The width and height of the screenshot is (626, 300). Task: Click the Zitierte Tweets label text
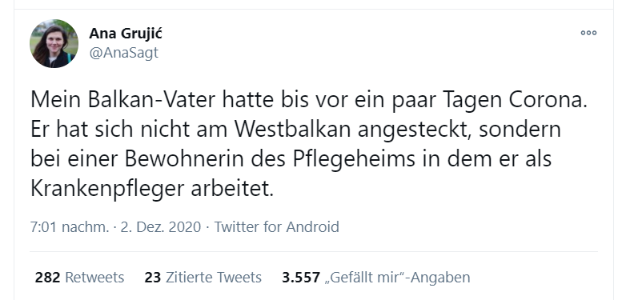tap(214, 277)
